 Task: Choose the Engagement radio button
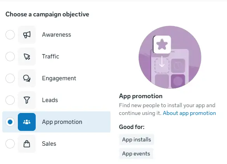point(10,78)
